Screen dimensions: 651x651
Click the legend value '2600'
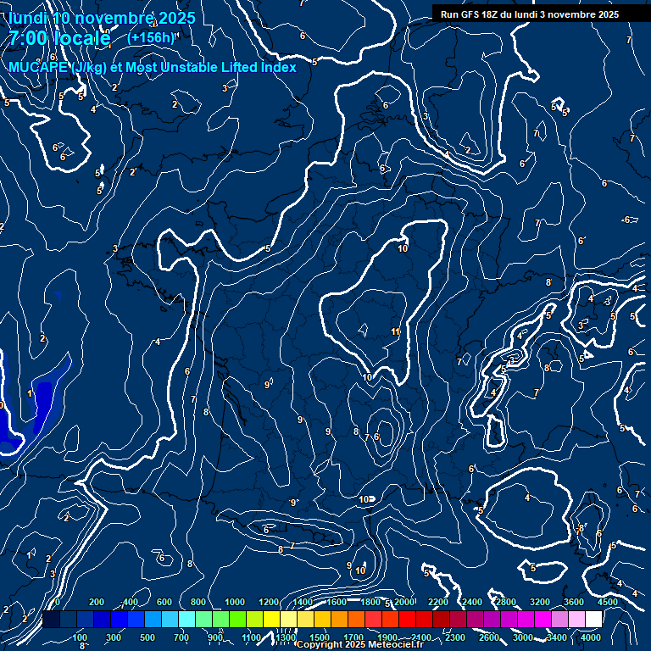click(489, 637)
